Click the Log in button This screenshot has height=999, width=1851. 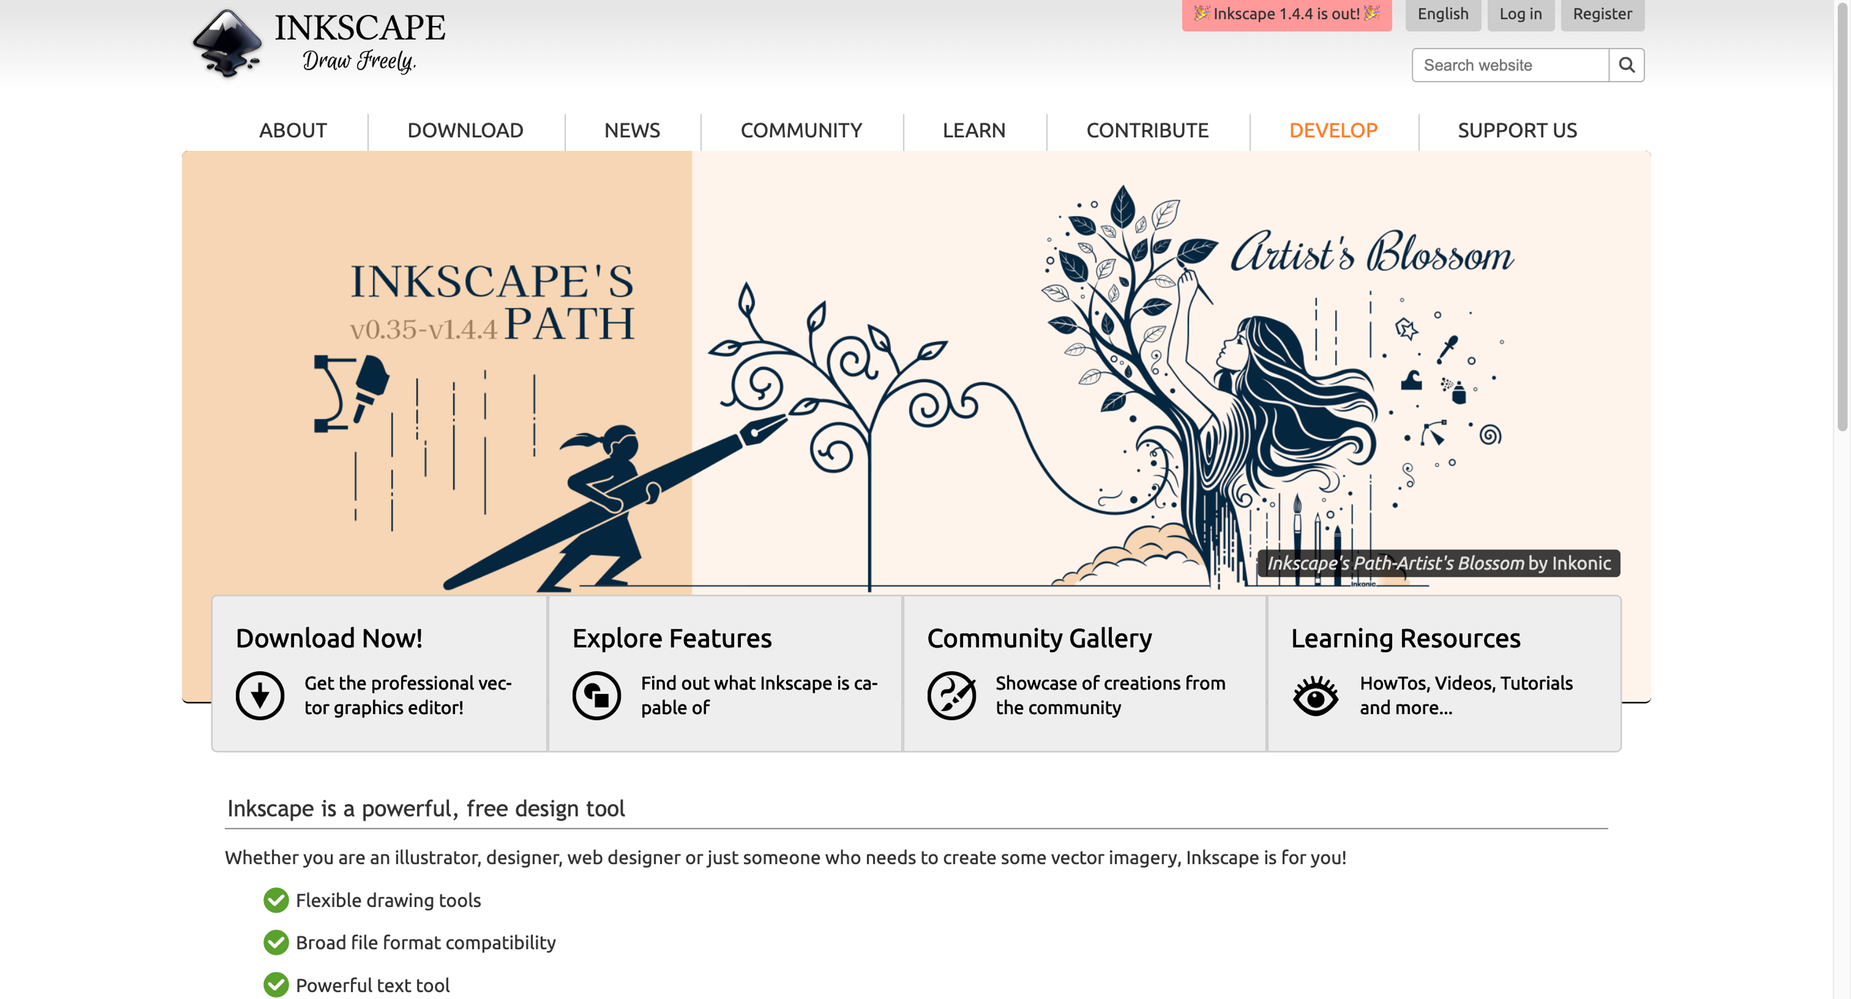coord(1520,14)
